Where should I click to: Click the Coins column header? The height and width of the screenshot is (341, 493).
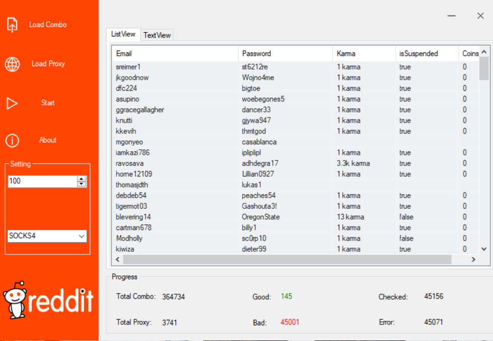tap(469, 53)
